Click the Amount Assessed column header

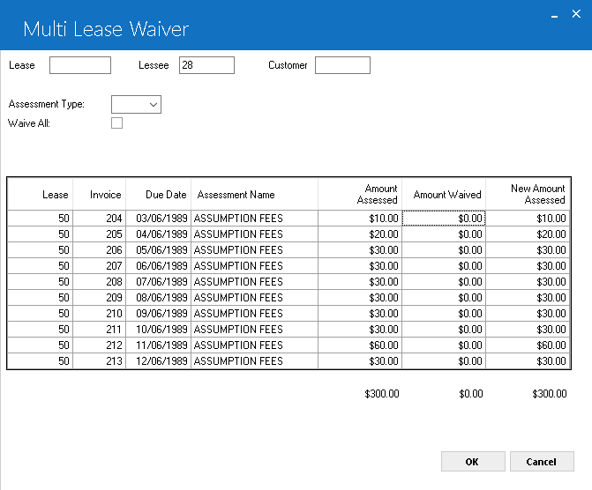click(360, 194)
